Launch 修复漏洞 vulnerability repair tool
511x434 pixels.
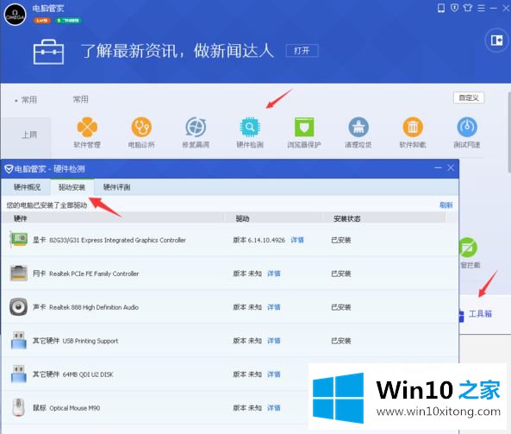pos(196,127)
